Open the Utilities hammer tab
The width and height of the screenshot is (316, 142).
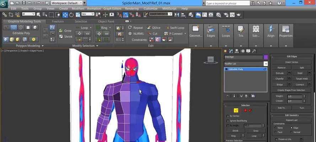(254, 51)
